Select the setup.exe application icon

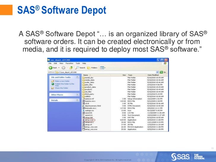pos(84,120)
